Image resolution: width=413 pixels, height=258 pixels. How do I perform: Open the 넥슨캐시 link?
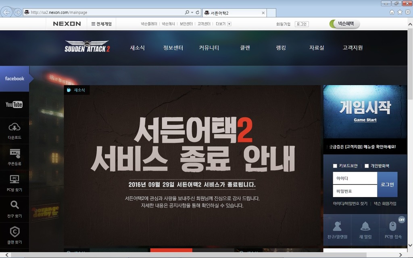[168, 24]
